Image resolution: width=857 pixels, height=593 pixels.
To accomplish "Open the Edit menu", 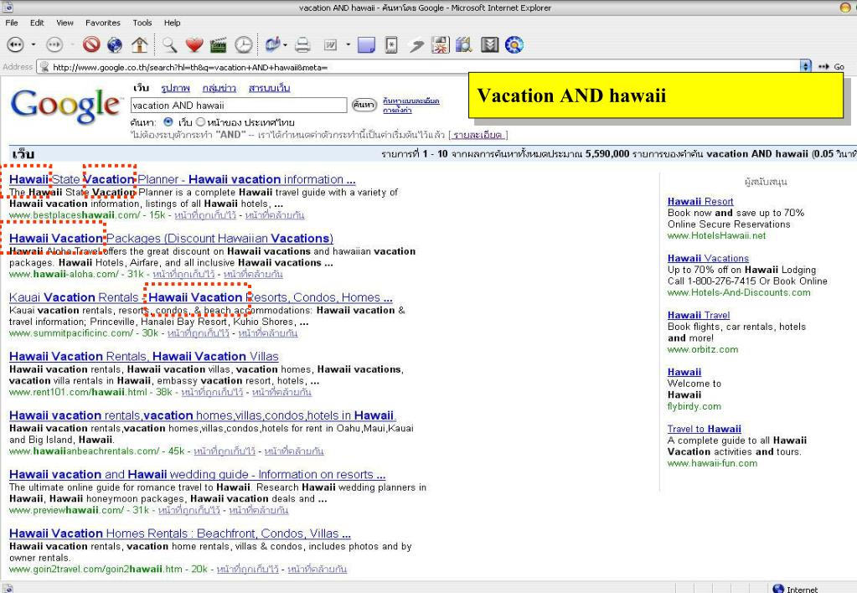I will point(37,23).
